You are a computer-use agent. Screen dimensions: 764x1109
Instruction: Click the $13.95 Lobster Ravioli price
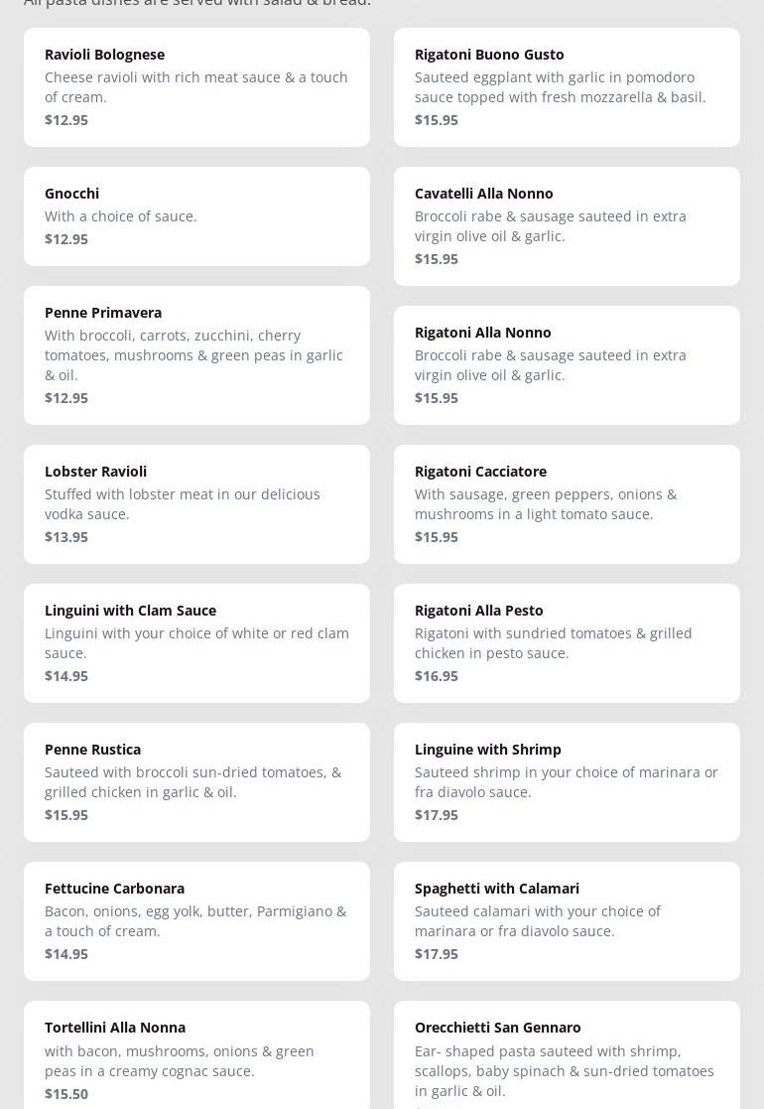coord(66,537)
